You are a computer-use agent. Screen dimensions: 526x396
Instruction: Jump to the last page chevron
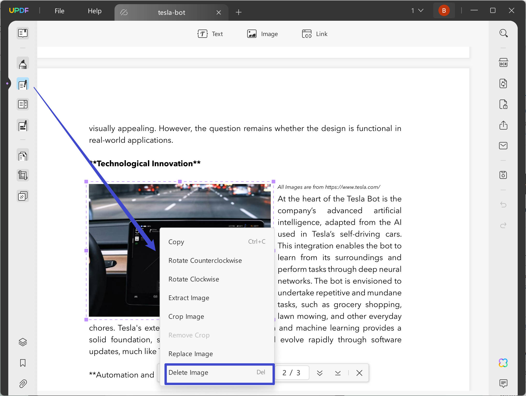click(338, 373)
